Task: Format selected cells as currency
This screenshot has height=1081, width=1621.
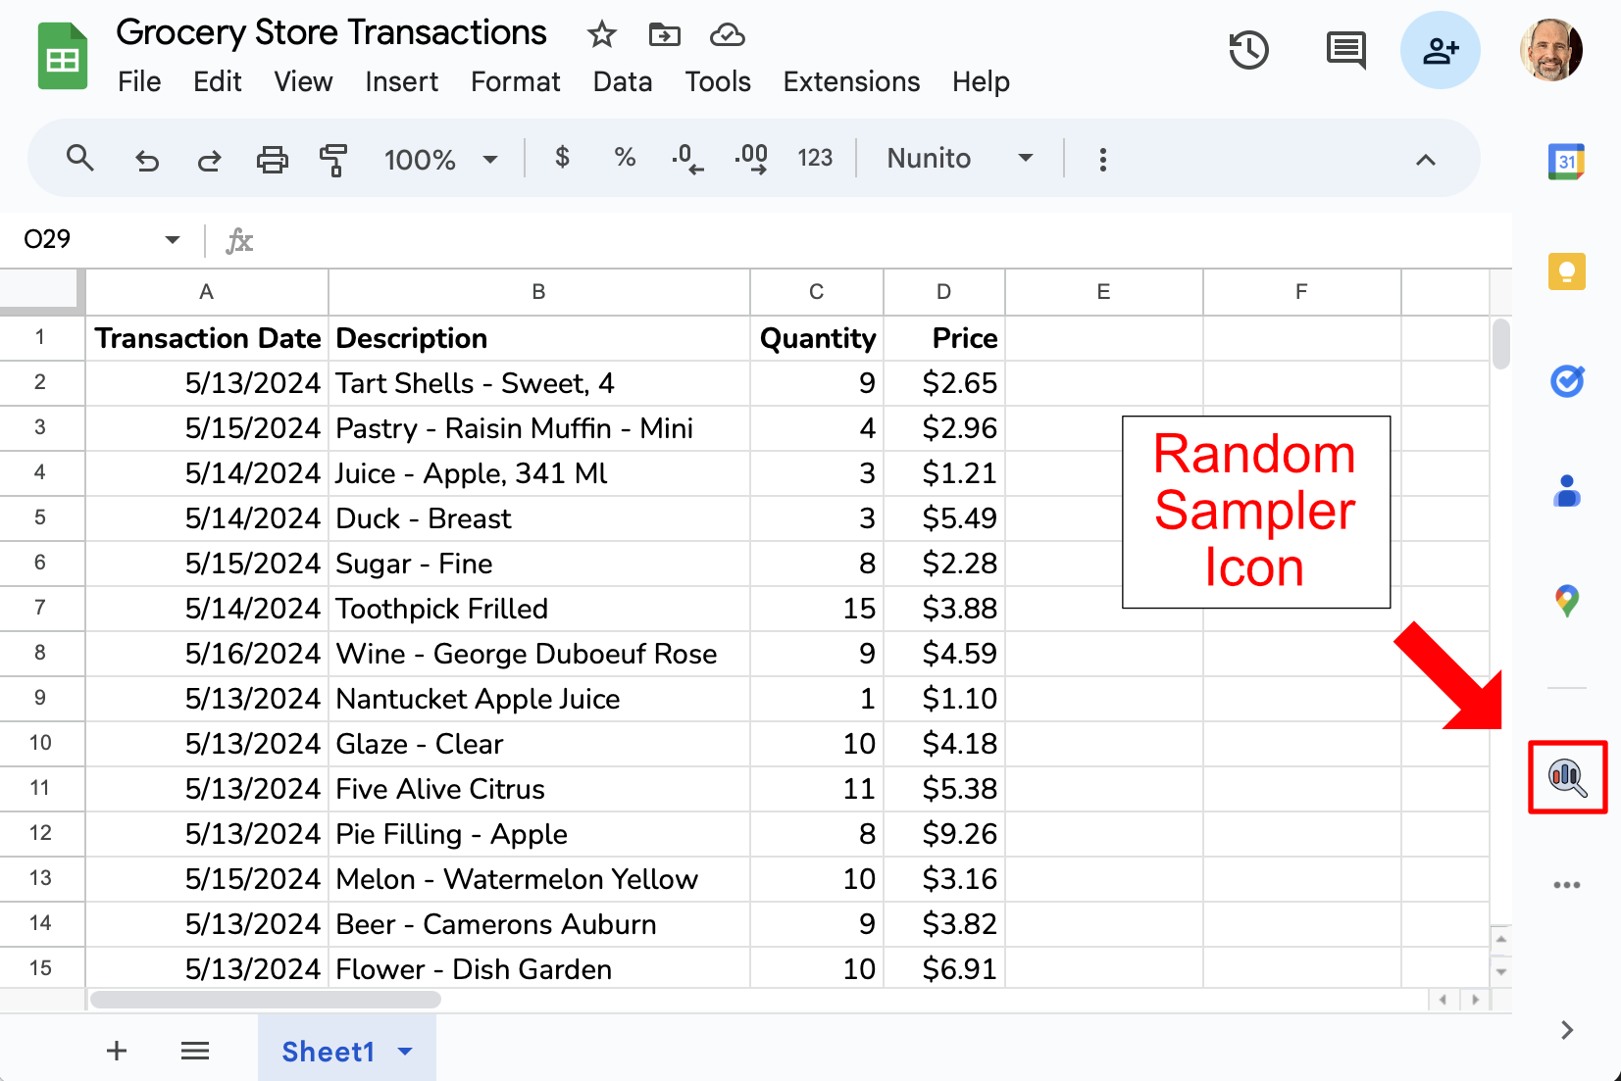Action: tap(562, 158)
